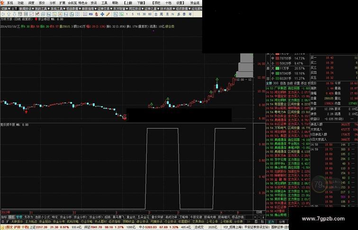
Task: Click the round clock-like toolbar icon
Action: 77,14
